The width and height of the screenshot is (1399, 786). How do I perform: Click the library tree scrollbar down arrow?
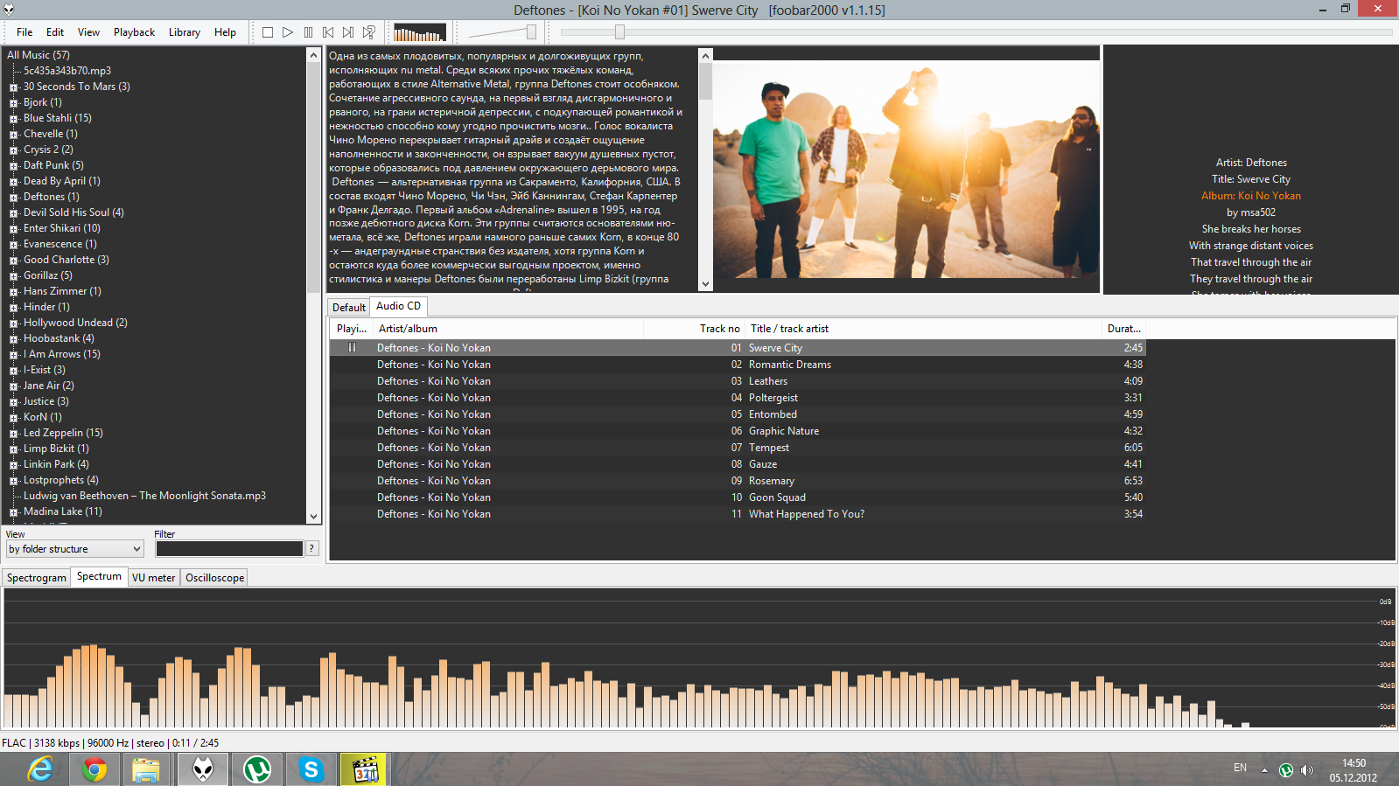(x=314, y=517)
